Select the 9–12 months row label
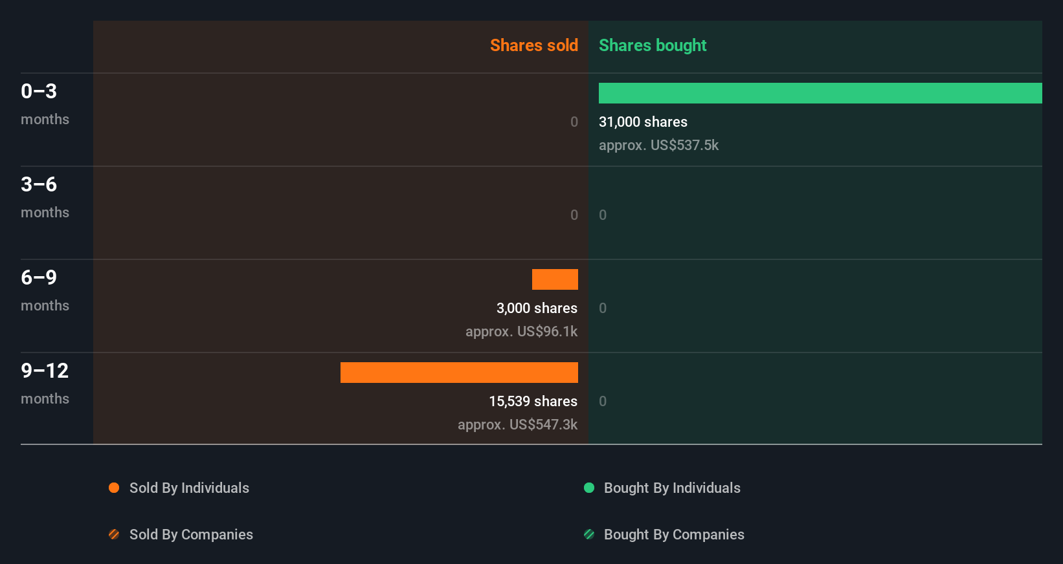This screenshot has width=1063, height=564. pos(45,383)
